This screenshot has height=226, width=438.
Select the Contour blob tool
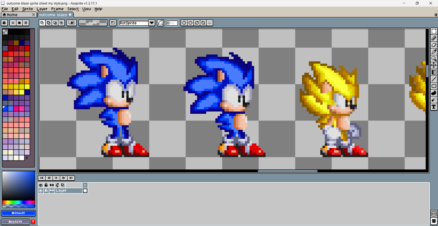434,93
